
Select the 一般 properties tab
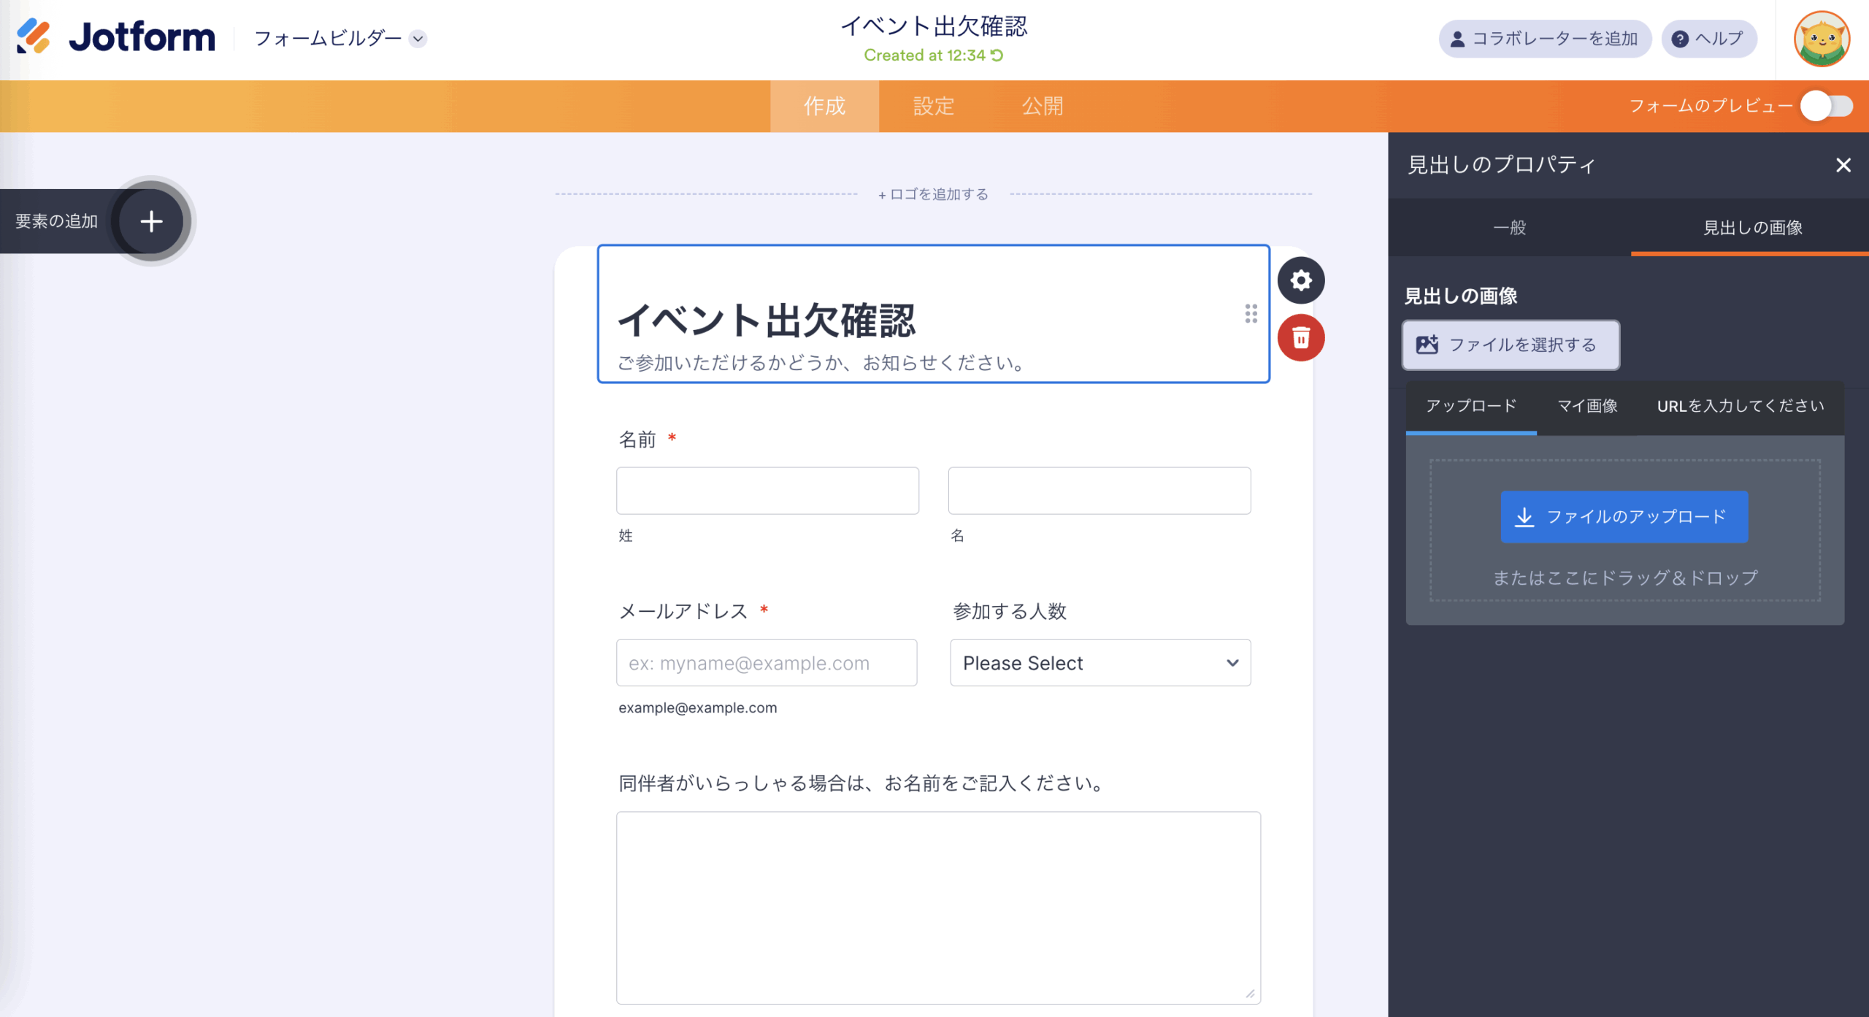click(1509, 228)
